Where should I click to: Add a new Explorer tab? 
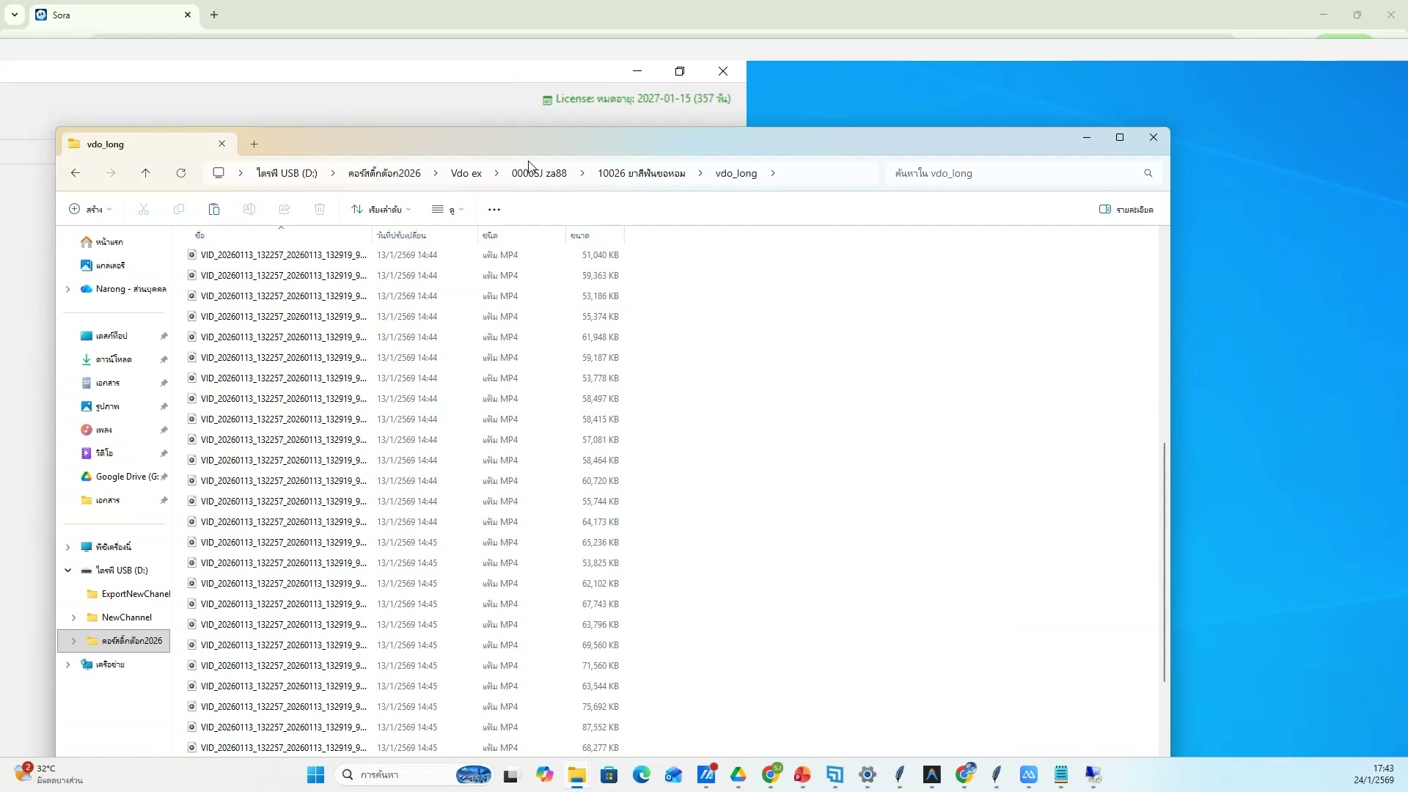[254, 144]
